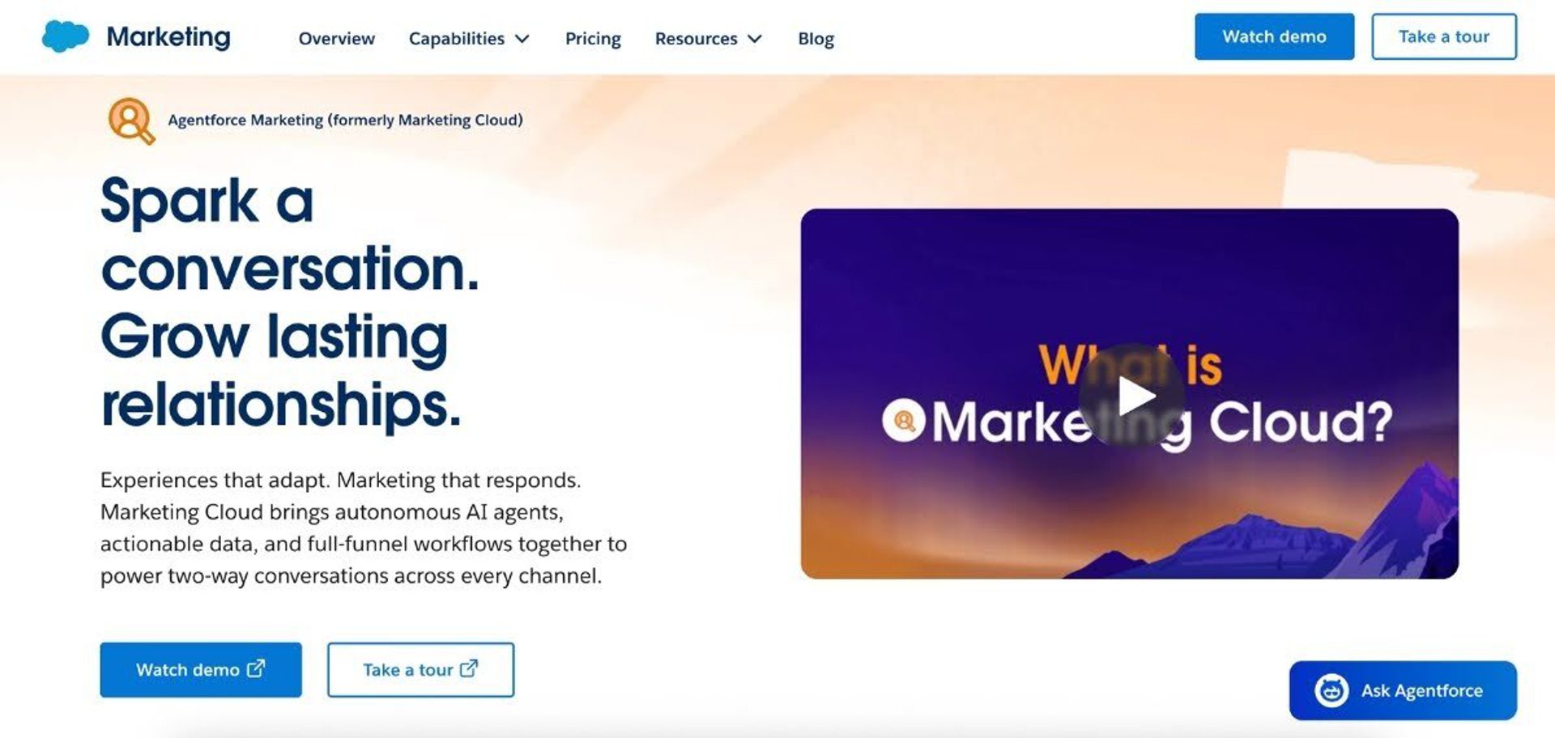Click the Agentforce robot face icon
Viewport: 1555px width, 738px height.
[x=1331, y=690]
